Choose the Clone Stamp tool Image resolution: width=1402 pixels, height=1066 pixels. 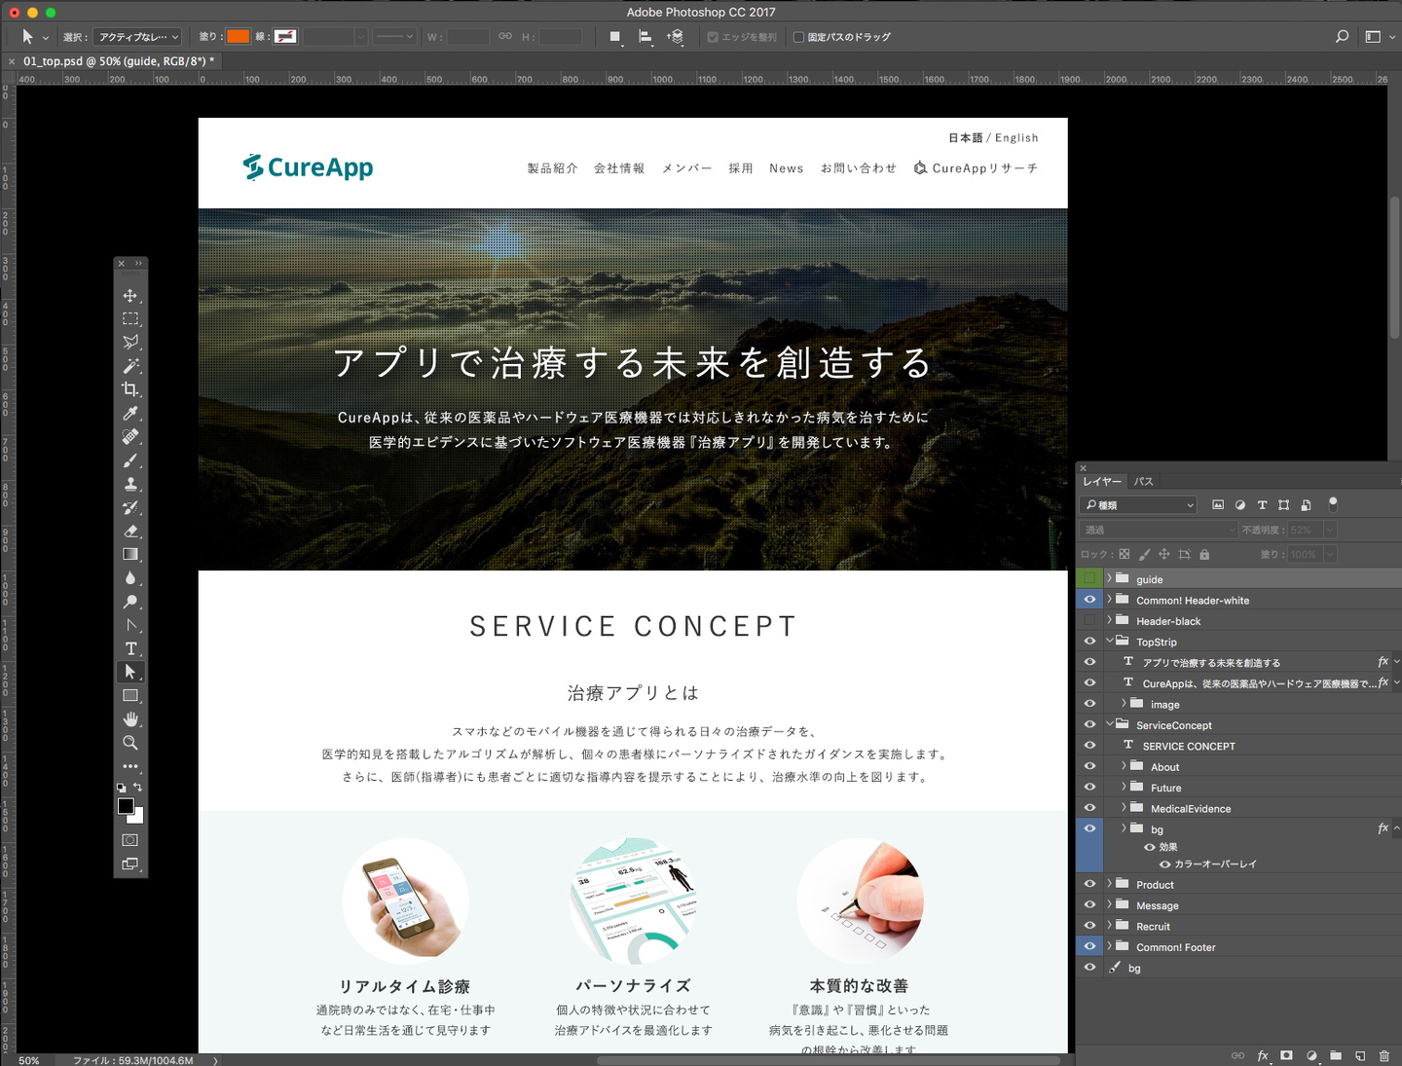(x=130, y=484)
